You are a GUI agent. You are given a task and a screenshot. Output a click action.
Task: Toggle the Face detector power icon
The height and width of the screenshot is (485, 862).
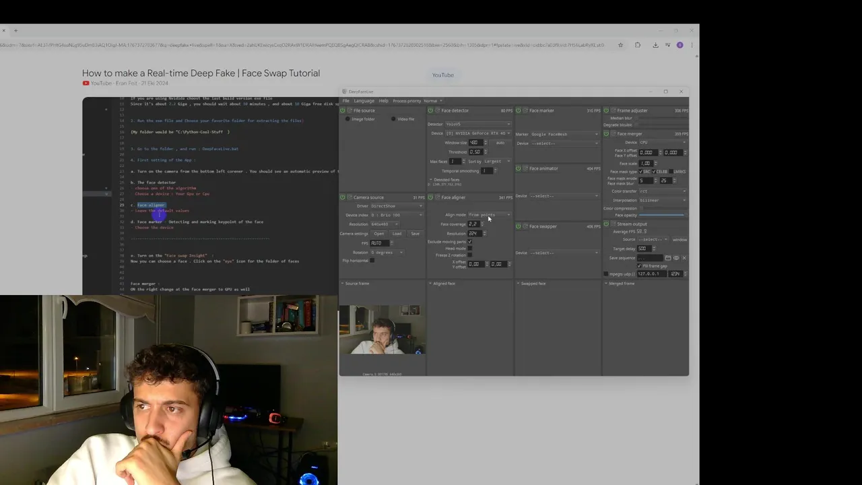[x=430, y=110]
